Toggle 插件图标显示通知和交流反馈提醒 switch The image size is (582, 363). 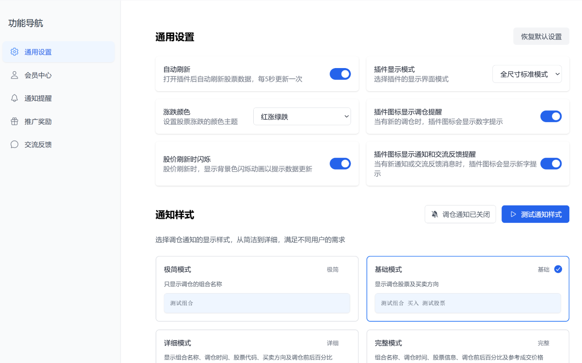551,164
